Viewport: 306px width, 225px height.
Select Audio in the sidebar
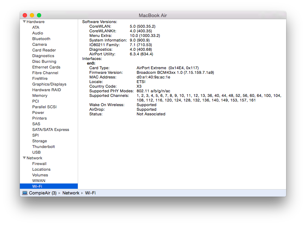click(38, 33)
